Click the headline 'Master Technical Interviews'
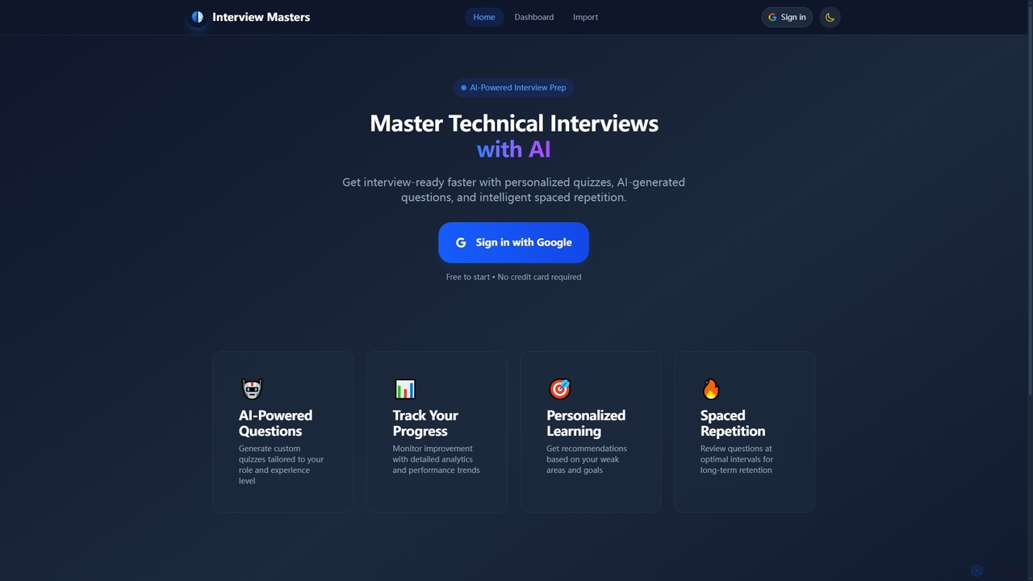Screen dimensions: 1033x581 click(514, 123)
